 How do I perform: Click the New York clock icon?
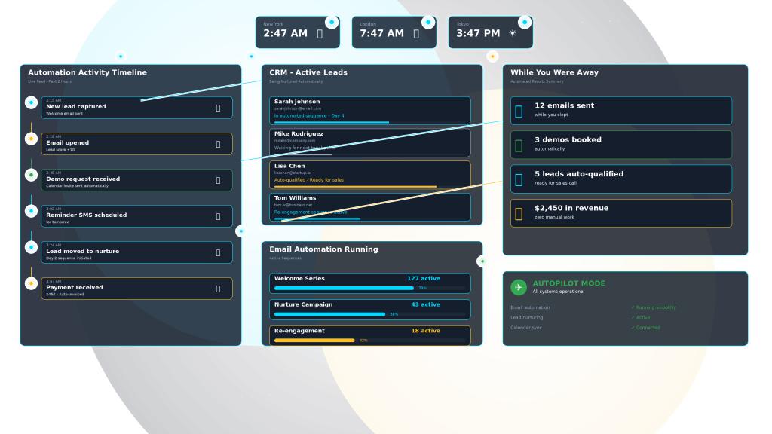tap(320, 33)
